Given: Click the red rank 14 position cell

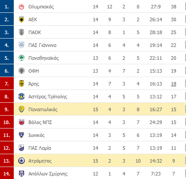Looking at the screenshot, I should point(7,173).
